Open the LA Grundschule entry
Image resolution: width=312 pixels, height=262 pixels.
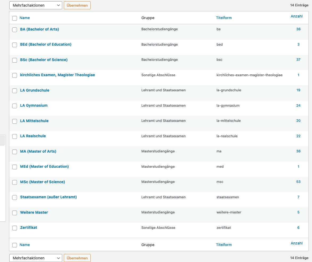[x=35, y=90]
